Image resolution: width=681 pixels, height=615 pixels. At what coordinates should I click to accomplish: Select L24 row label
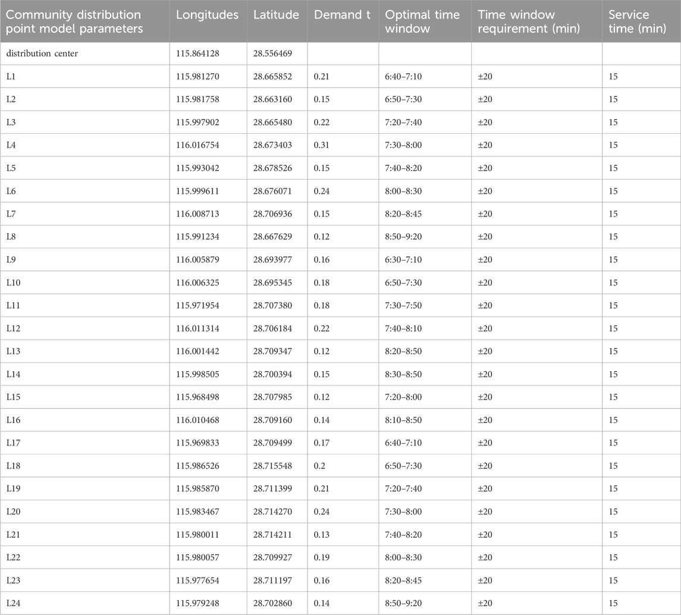14,603
